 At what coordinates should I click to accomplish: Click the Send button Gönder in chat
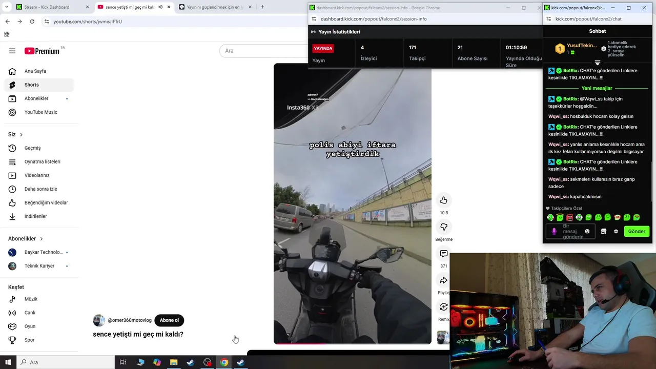(x=637, y=231)
